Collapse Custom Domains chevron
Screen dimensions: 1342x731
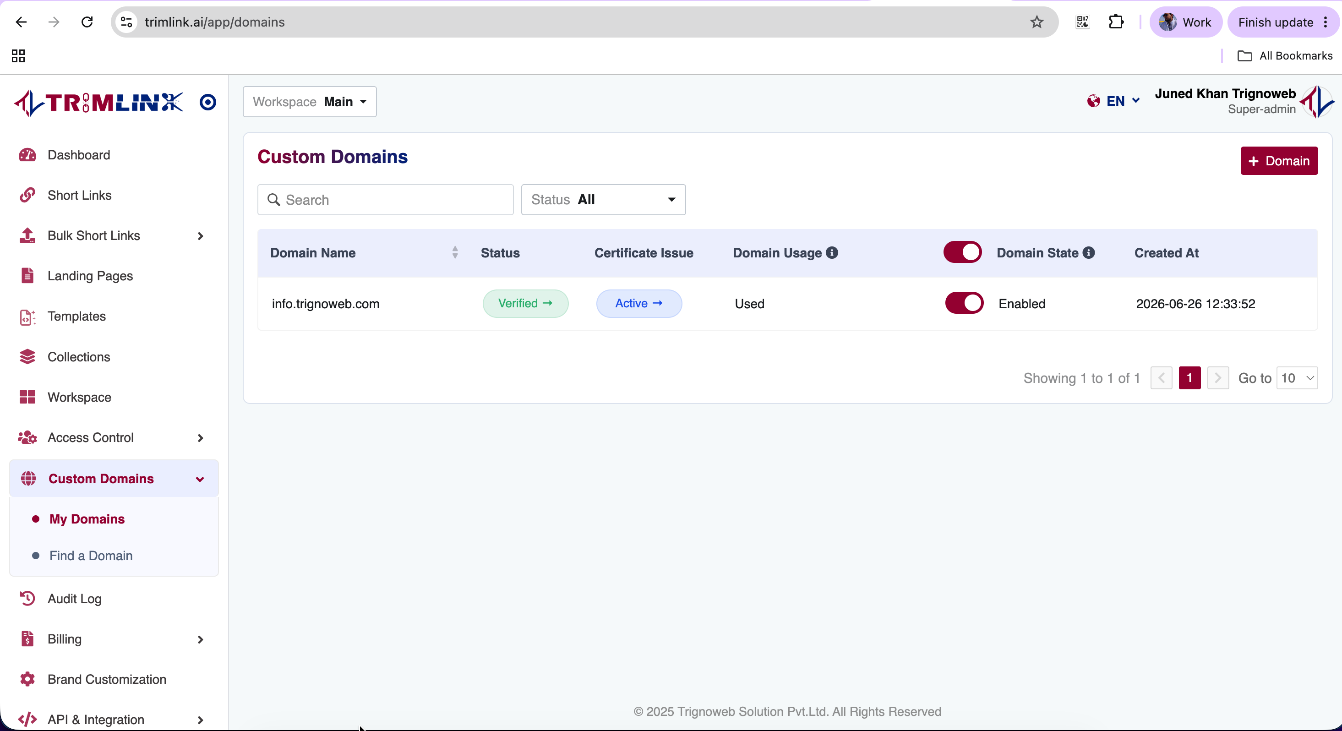point(200,479)
